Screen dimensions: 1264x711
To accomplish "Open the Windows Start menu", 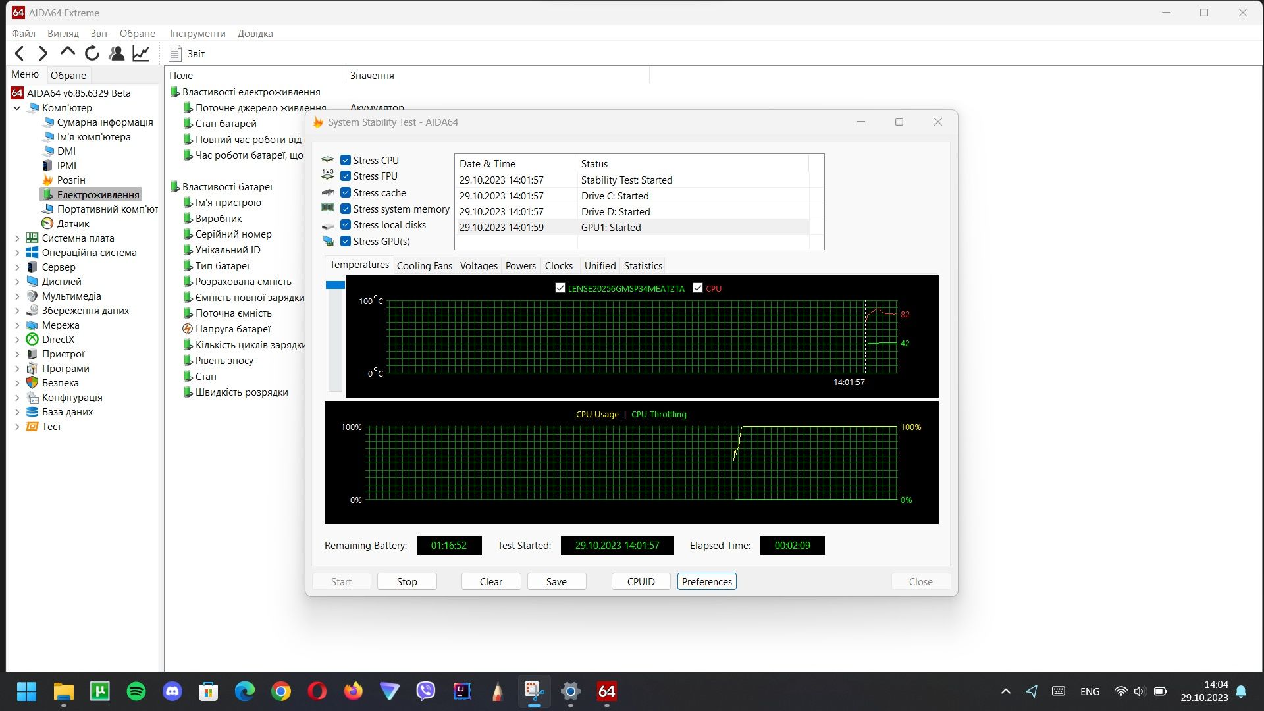I will 27,691.
